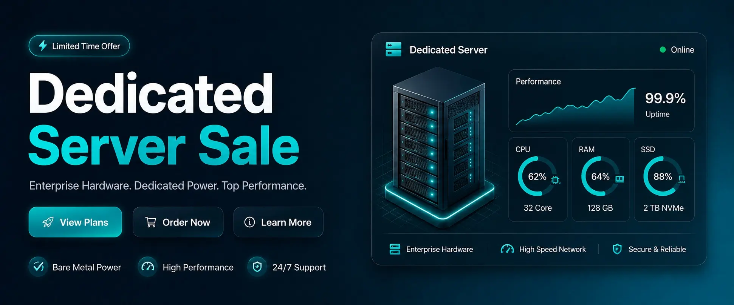Click the SSD drive icon next to 88%

coord(682,179)
